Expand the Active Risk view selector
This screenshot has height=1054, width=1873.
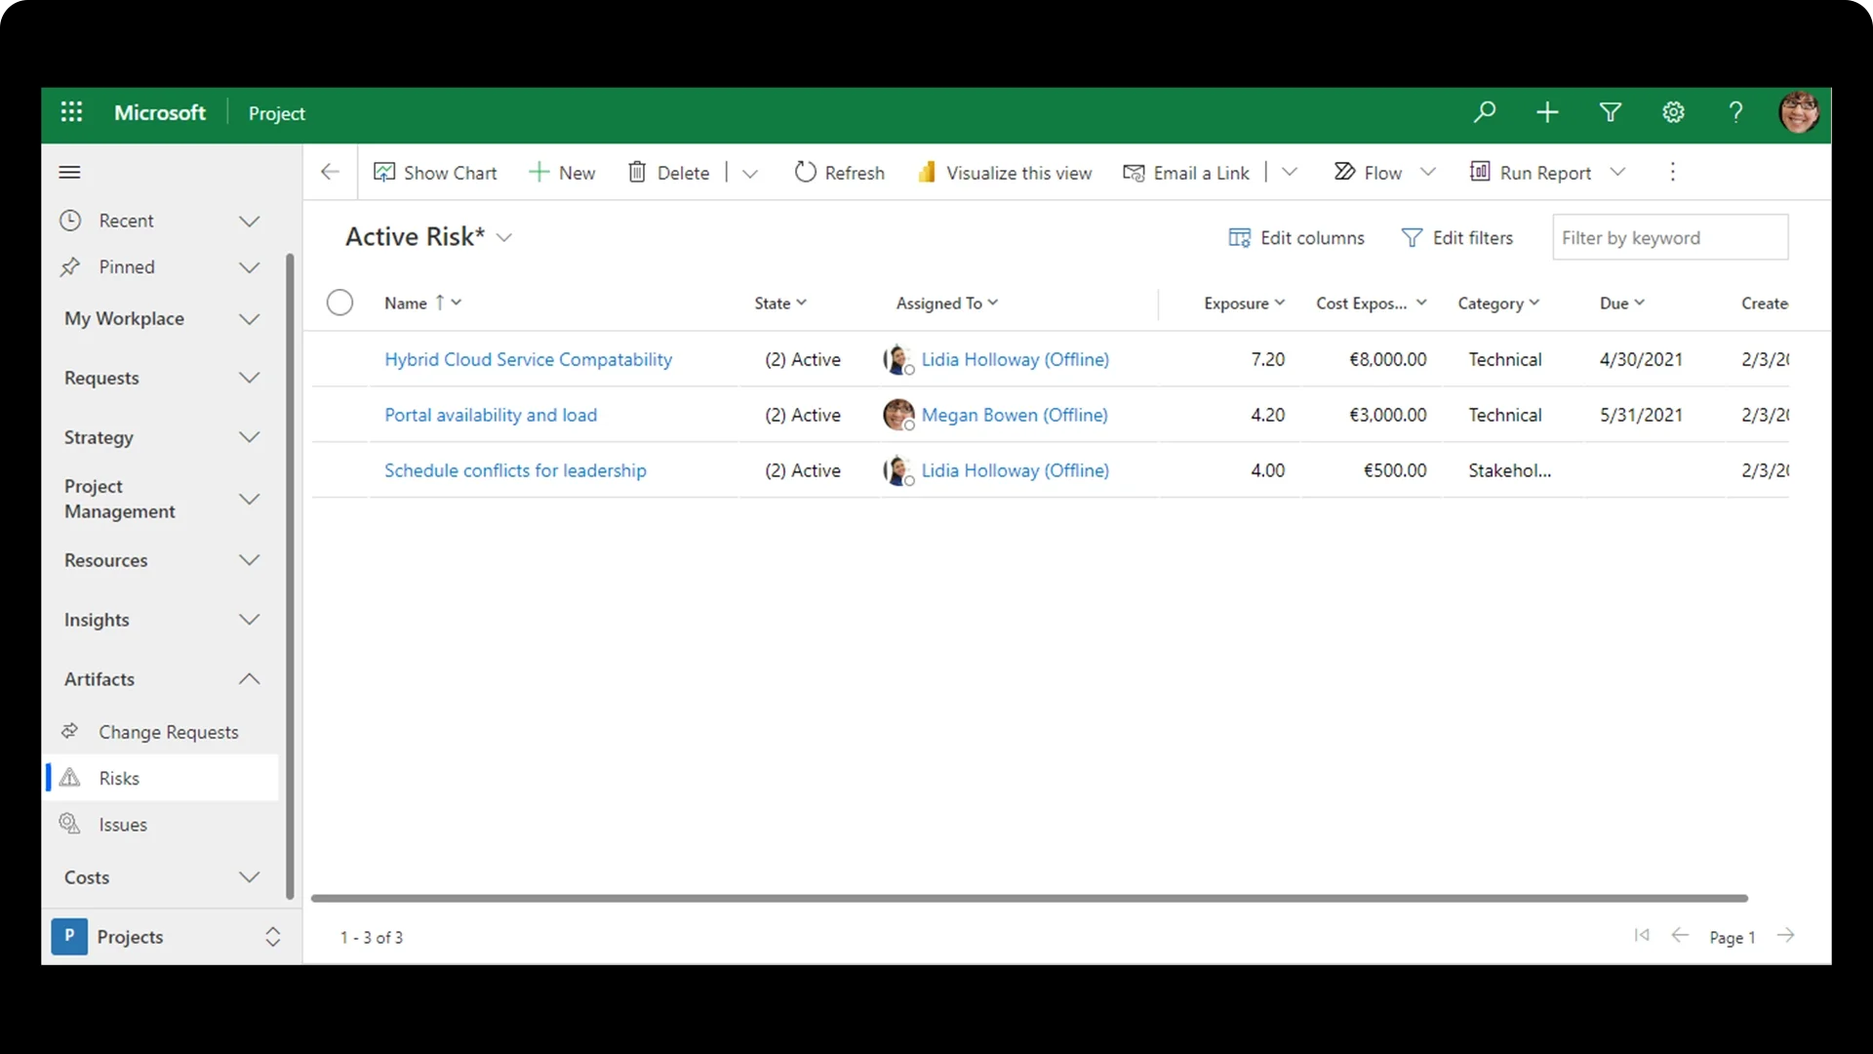click(504, 237)
